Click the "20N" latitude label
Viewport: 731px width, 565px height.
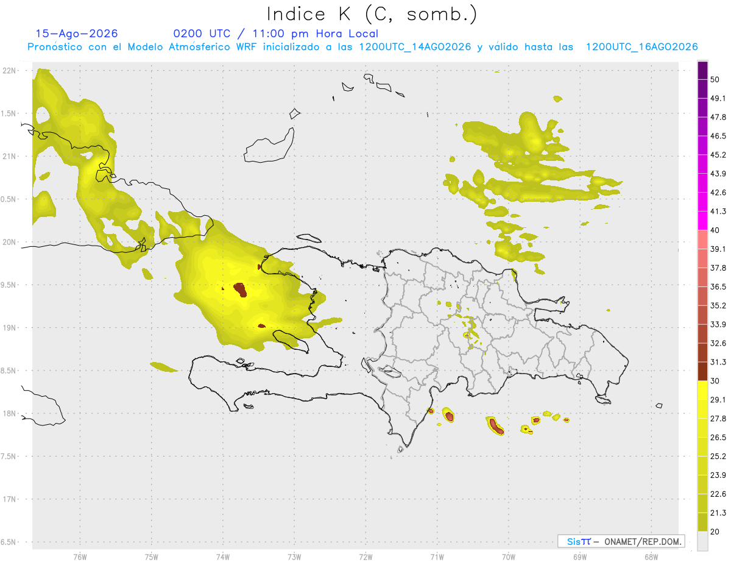pyautogui.click(x=9, y=242)
